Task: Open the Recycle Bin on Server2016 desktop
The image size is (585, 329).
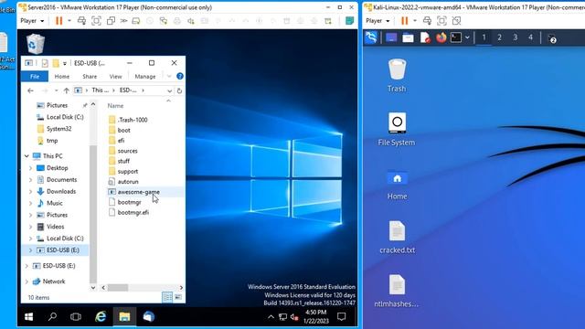Action: click(x=36, y=44)
